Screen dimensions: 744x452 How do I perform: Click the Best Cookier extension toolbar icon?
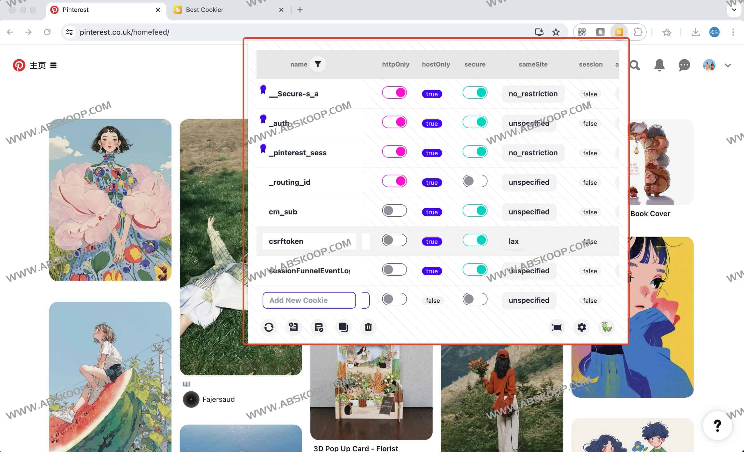619,32
